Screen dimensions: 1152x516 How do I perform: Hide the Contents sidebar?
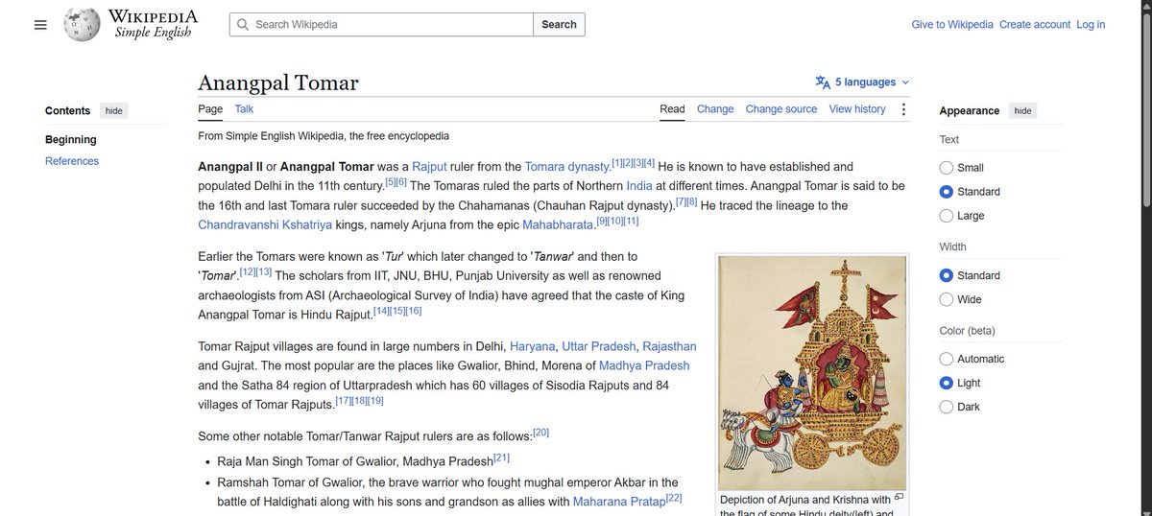point(113,110)
